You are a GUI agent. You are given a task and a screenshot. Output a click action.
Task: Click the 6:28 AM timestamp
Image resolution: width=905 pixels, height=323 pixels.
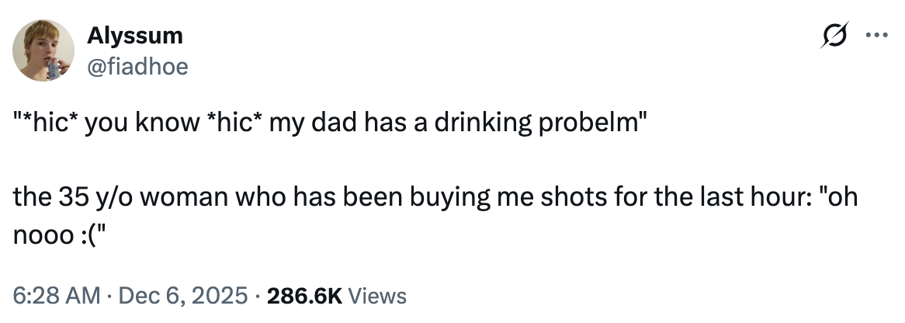click(x=57, y=296)
